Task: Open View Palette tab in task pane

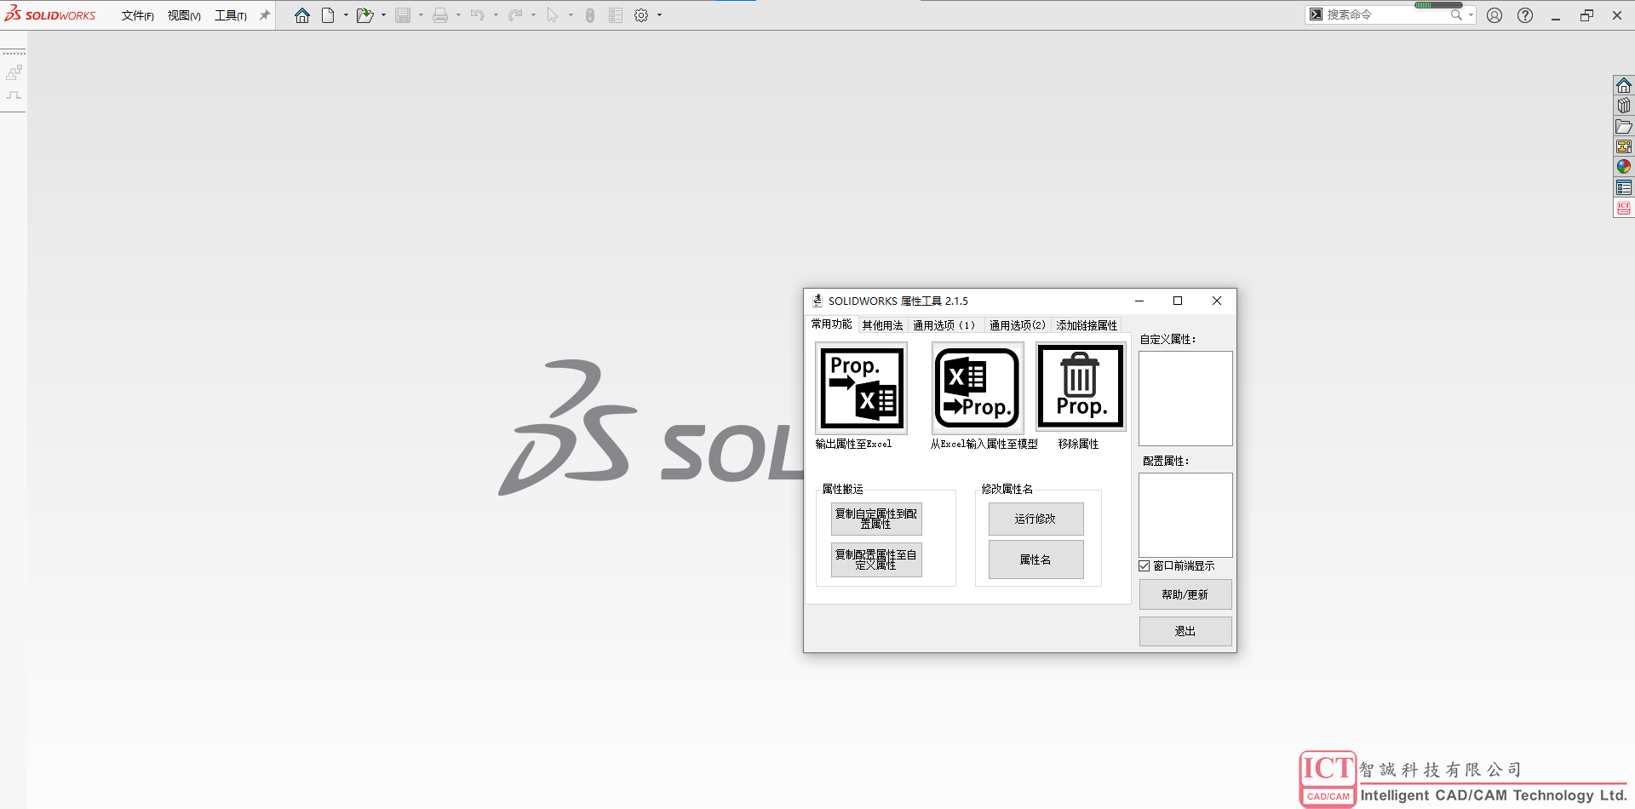Action: coord(1624,146)
